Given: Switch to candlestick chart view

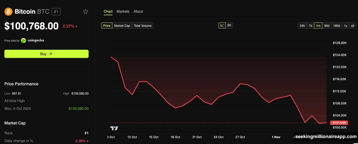Looking at the screenshot, I should (229, 25).
